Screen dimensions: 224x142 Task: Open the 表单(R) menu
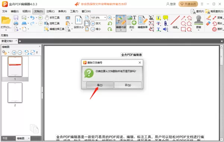(x=62, y=12)
